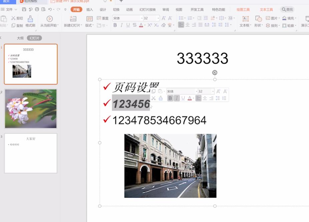
Task: Click mini toolbar font color A swatch
Action: 190,98
